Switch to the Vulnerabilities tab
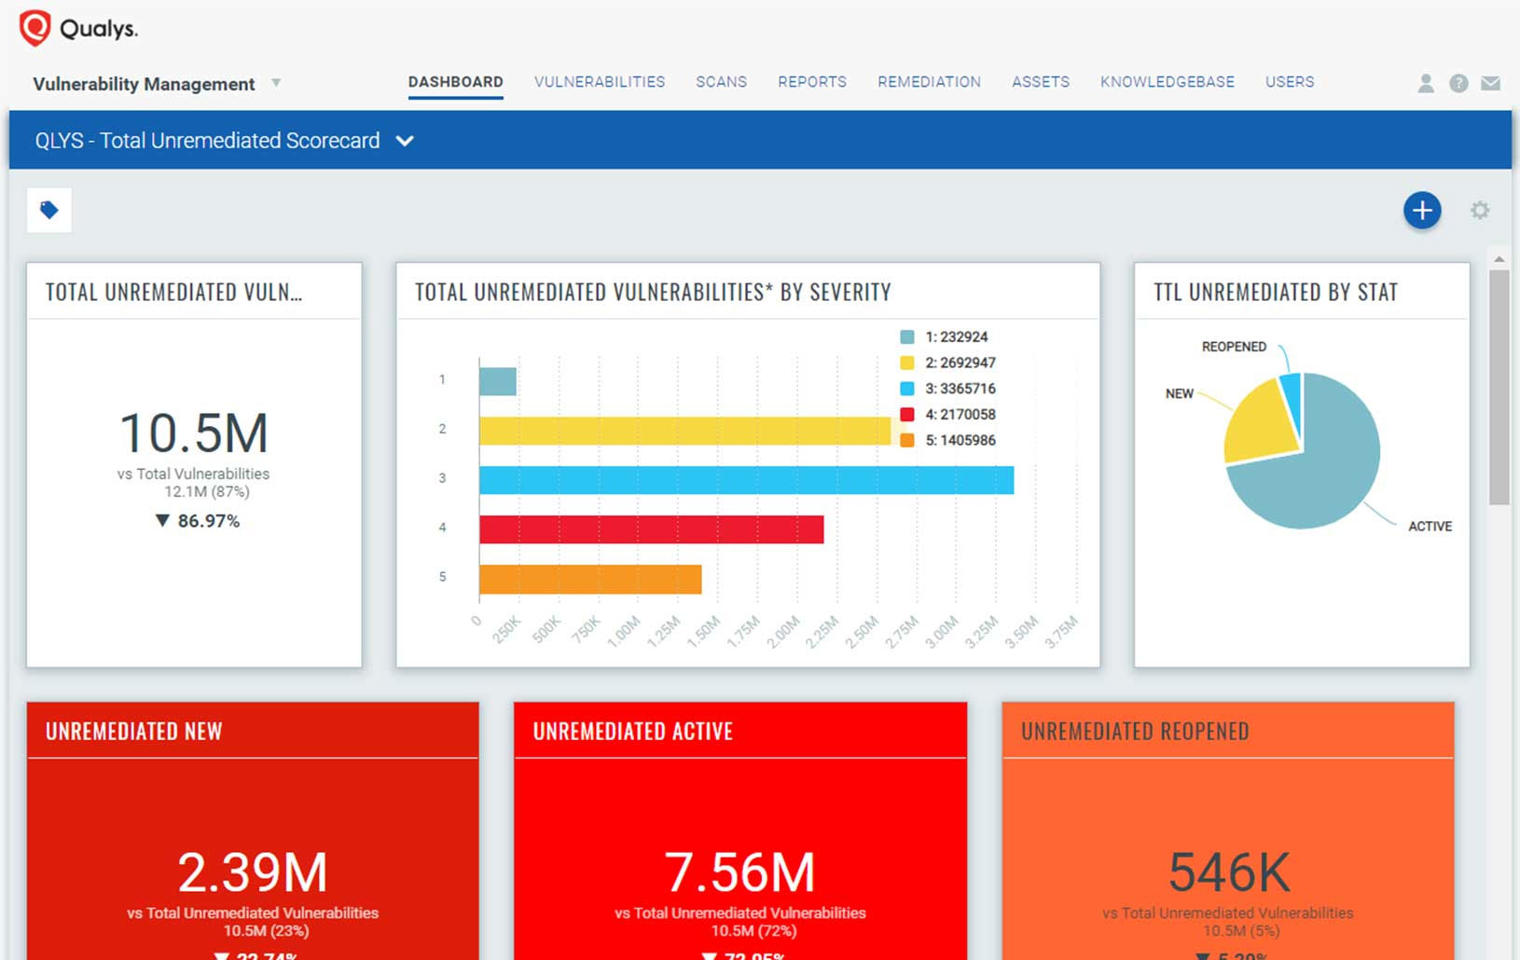1520x960 pixels. coord(600,82)
